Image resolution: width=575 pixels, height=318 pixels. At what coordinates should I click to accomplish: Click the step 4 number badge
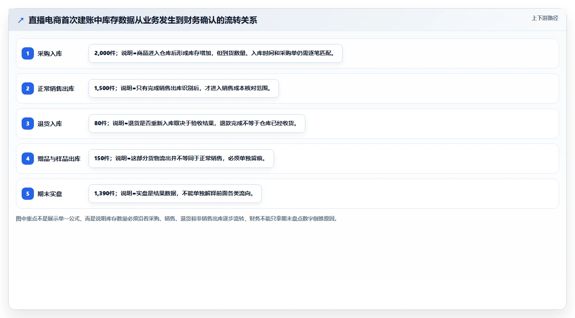(x=28, y=159)
